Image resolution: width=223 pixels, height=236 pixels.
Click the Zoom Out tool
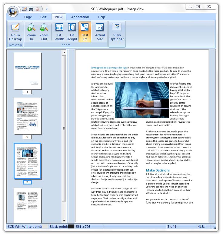click(x=44, y=32)
